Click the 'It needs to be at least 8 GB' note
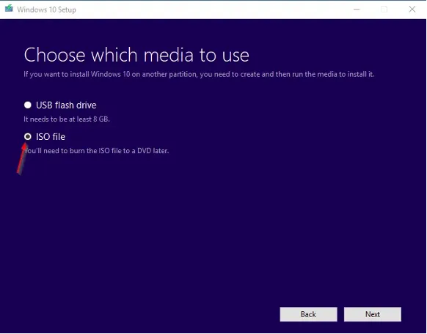427x334 pixels. 67,119
